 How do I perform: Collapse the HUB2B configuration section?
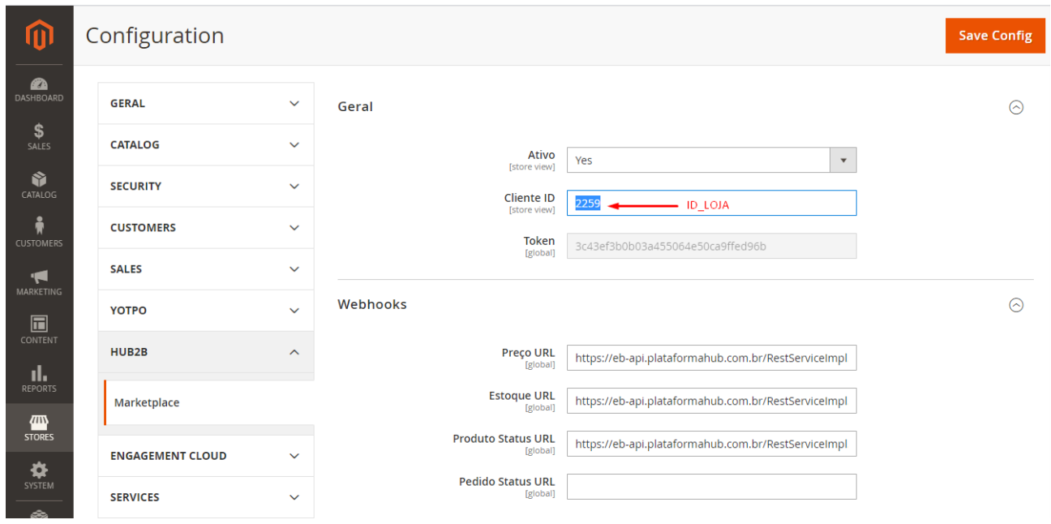click(205, 352)
